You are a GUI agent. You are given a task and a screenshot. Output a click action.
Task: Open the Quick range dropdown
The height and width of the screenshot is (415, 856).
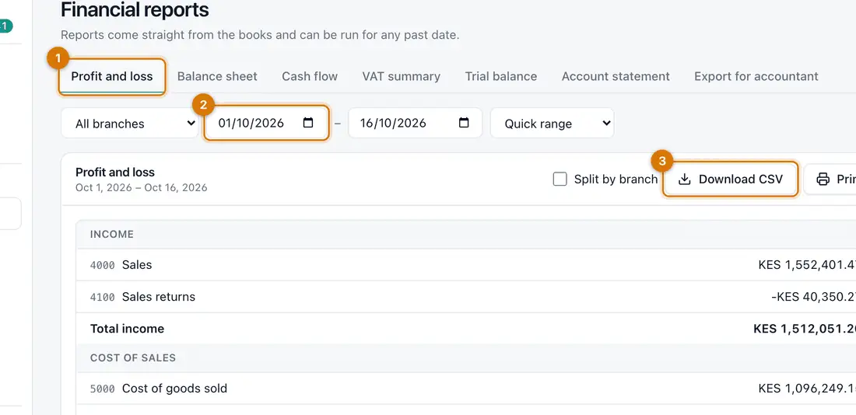(x=552, y=124)
